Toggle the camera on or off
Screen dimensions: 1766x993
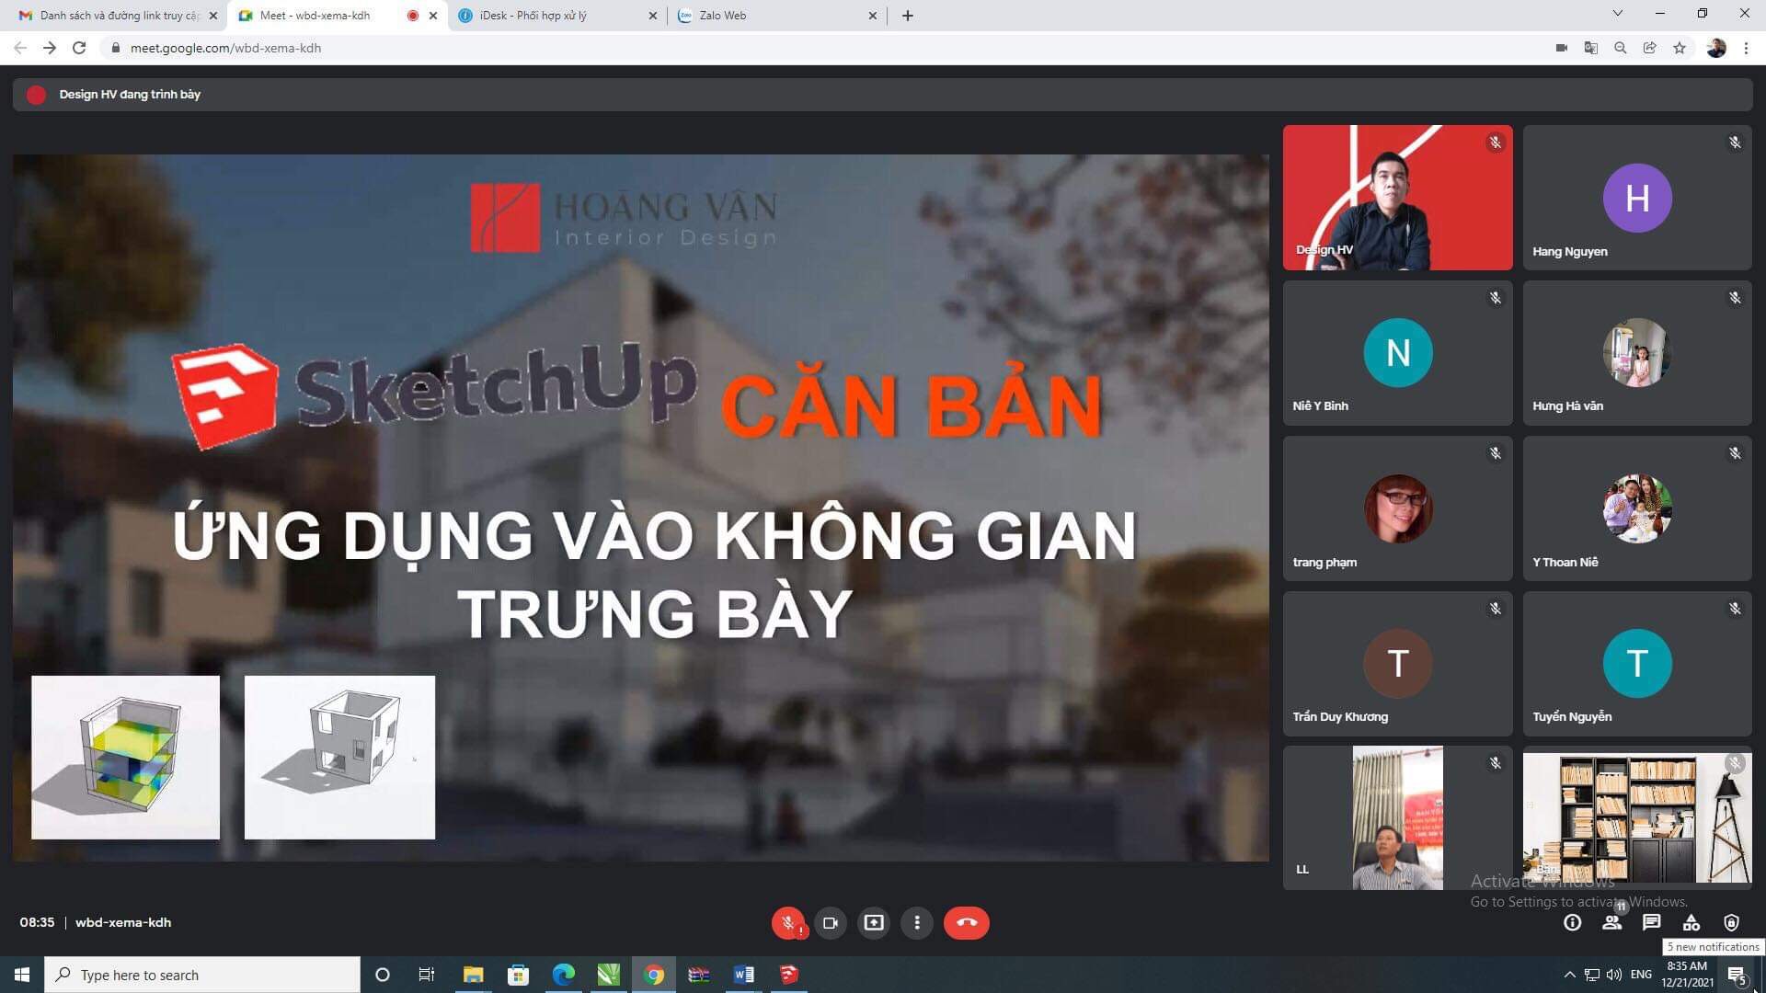[830, 923]
